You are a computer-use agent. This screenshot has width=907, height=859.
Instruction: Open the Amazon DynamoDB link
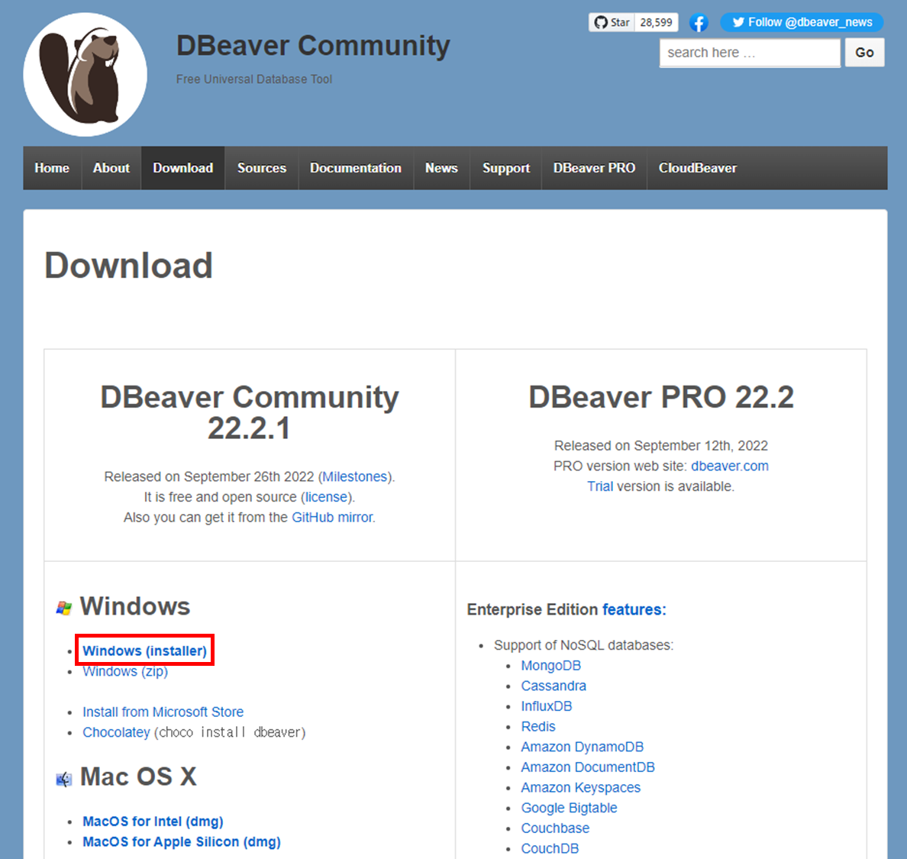[583, 747]
